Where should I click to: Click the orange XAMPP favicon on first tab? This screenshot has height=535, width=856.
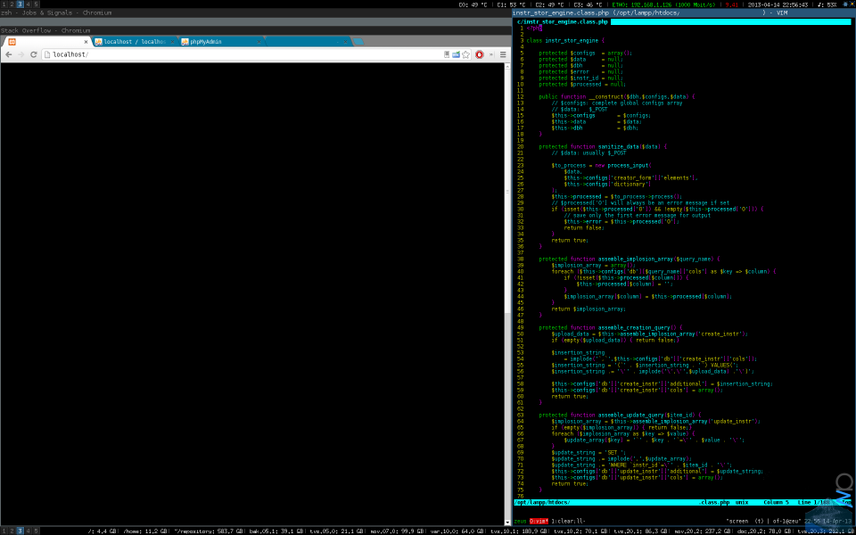12,42
